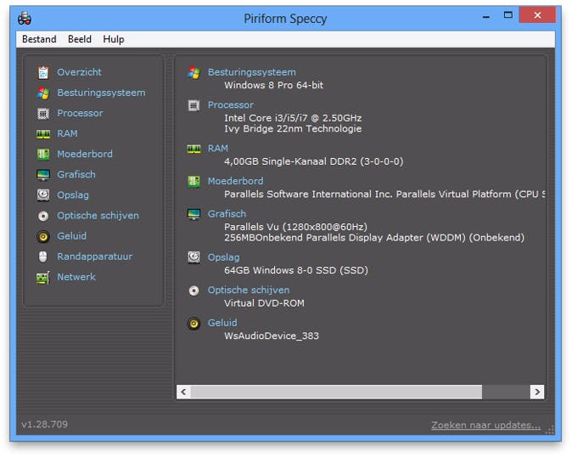Click the Processor chip icon in sidebar

(43, 114)
